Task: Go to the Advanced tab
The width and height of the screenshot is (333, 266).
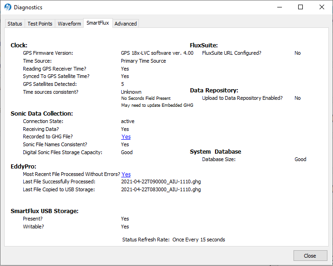Action: [126, 24]
